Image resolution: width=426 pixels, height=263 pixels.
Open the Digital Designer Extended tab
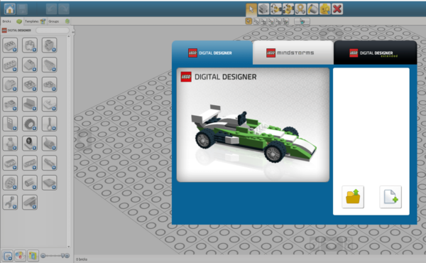(x=375, y=53)
